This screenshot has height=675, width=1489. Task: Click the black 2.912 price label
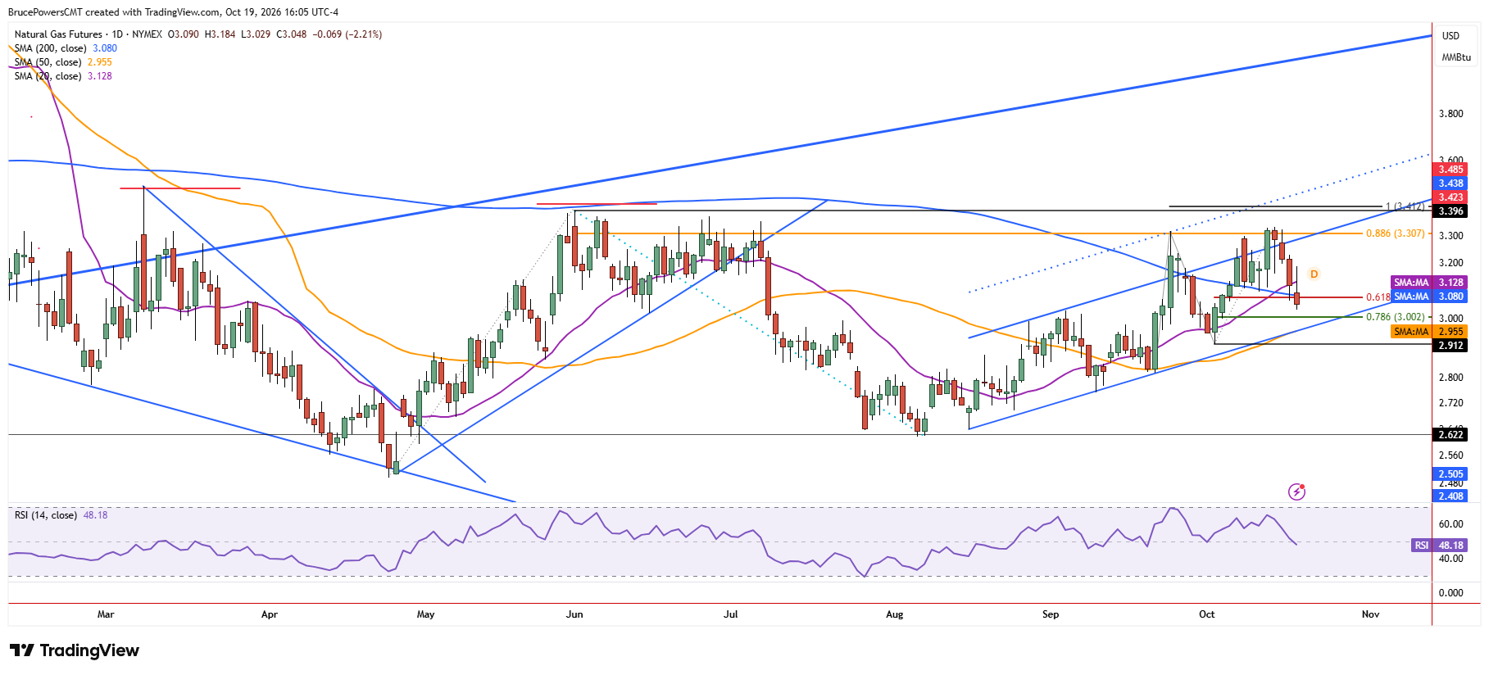[x=1450, y=346]
